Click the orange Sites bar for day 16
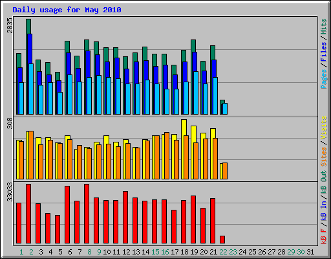 pos(167,155)
